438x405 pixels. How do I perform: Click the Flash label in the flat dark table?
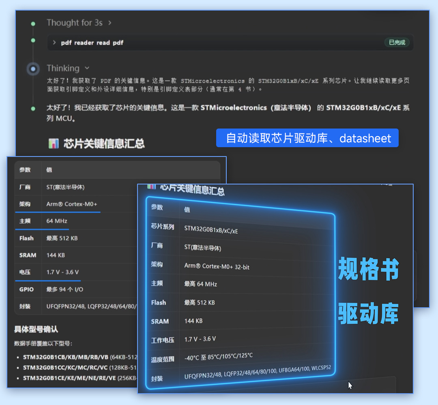coord(26,238)
